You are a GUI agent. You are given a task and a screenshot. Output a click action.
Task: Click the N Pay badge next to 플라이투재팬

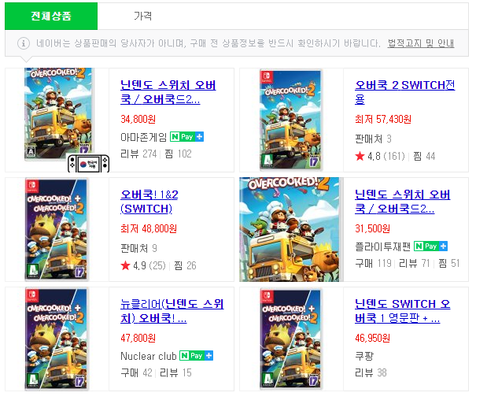click(430, 246)
